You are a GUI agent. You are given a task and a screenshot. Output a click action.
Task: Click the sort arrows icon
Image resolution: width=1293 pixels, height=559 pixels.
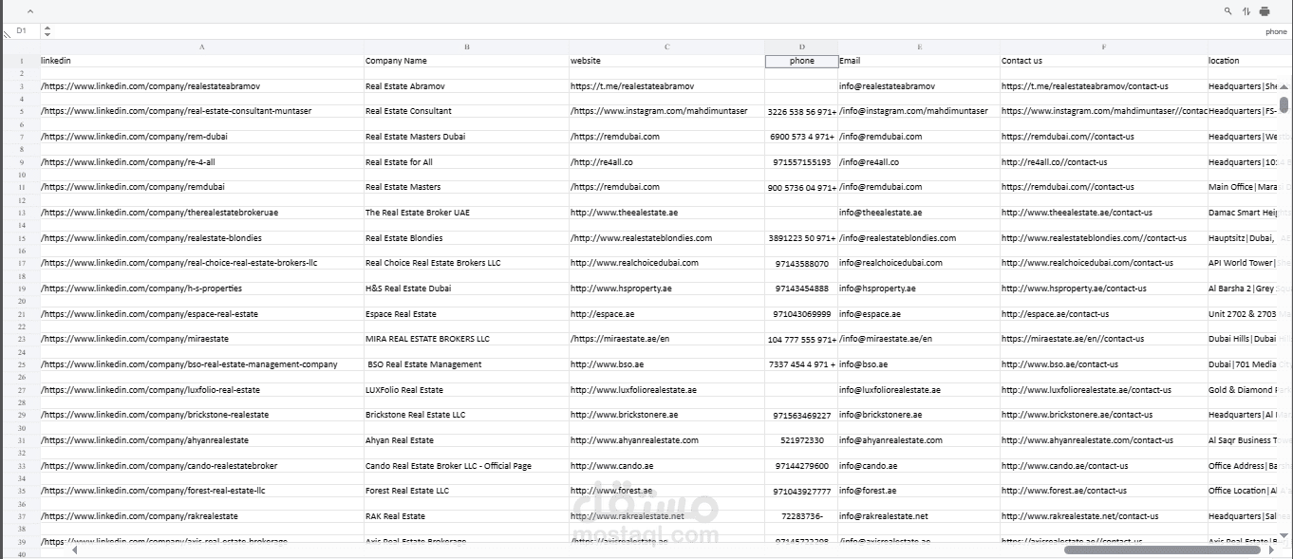pos(1246,11)
